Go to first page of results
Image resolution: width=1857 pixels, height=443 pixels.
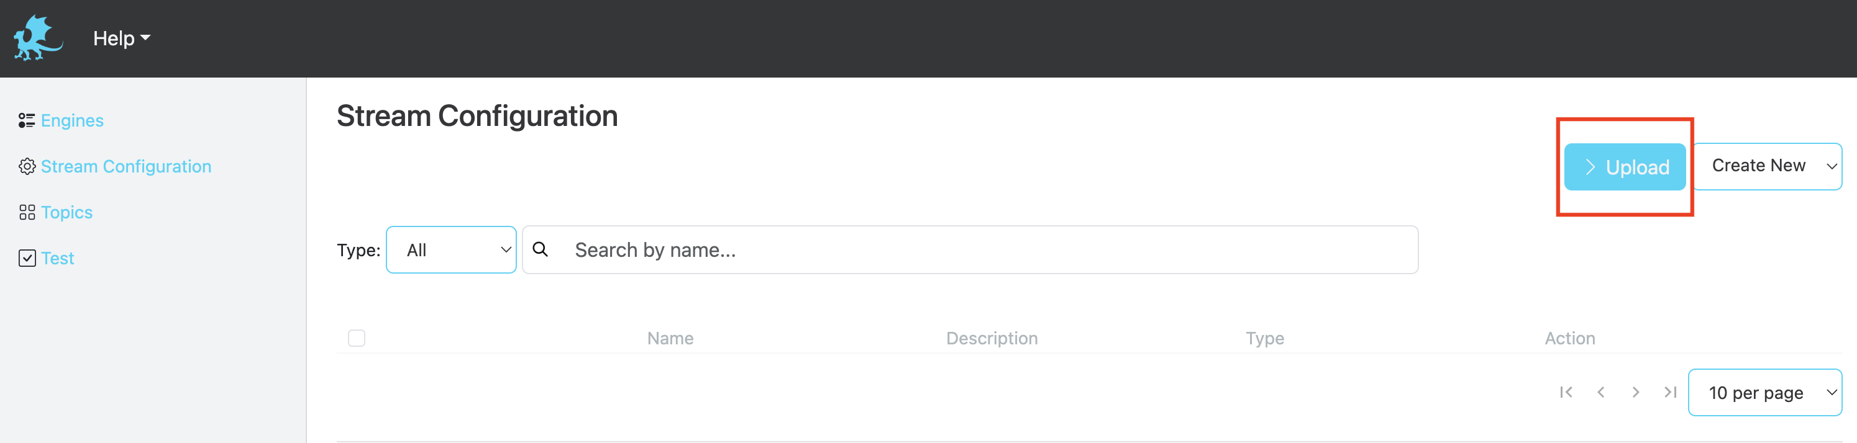[1566, 392]
